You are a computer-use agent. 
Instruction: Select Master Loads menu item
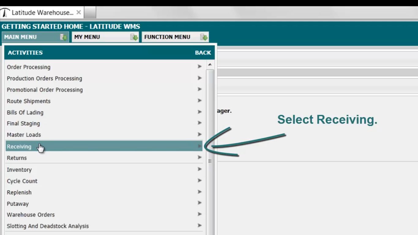(x=104, y=135)
